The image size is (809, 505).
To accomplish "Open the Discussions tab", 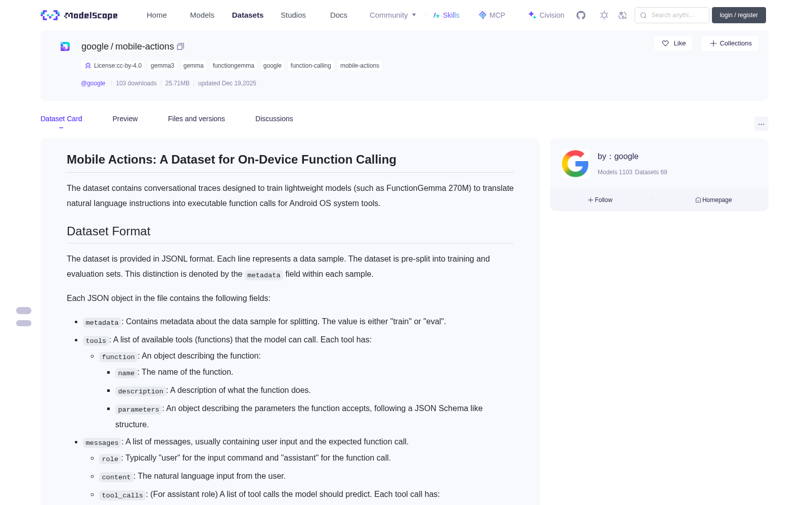I will (x=274, y=119).
